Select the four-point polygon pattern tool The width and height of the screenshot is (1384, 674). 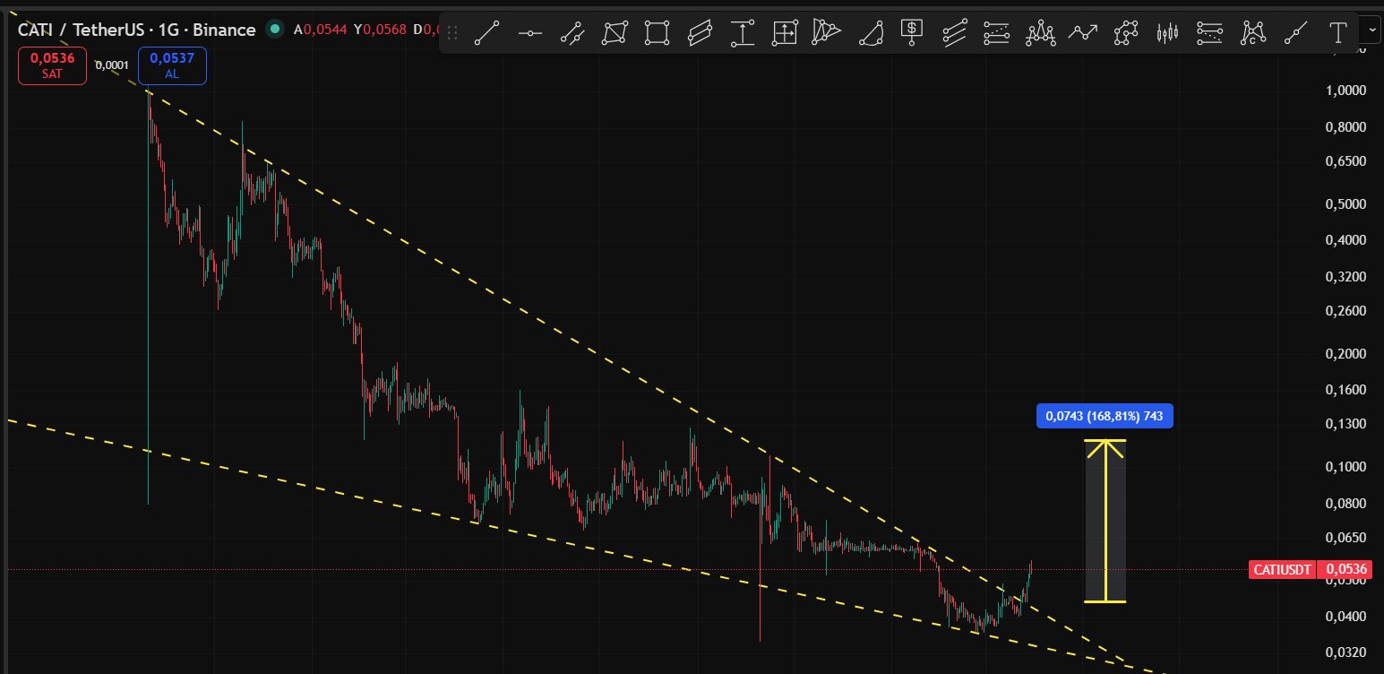615,33
